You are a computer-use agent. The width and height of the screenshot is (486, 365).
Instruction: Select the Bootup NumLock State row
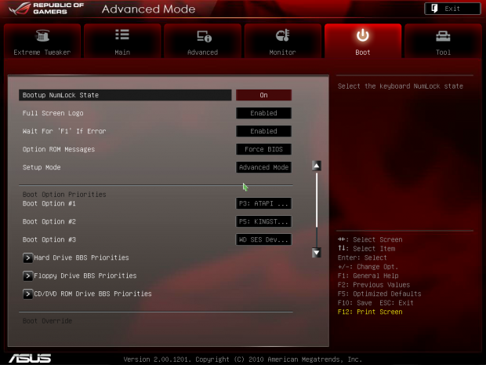point(125,95)
